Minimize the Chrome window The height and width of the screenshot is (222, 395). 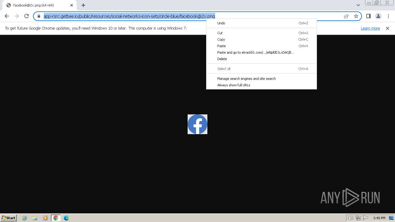point(369,3)
